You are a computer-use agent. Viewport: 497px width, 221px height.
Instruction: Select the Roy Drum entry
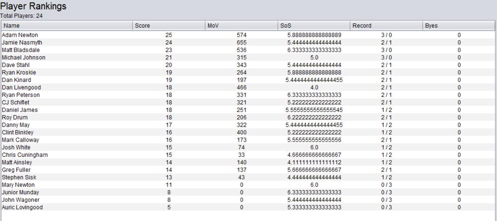14,118
